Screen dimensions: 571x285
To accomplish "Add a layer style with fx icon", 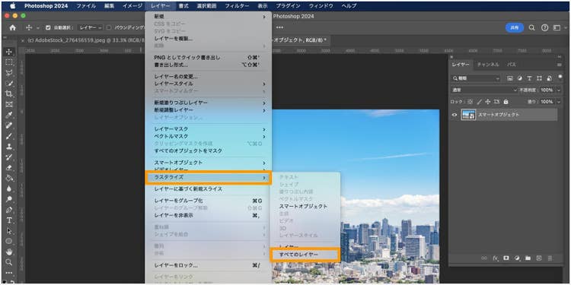I will pyautogui.click(x=496, y=258).
